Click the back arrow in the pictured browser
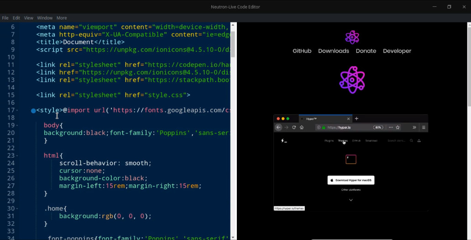Image resolution: width=471 pixels, height=240 pixels. click(x=278, y=127)
